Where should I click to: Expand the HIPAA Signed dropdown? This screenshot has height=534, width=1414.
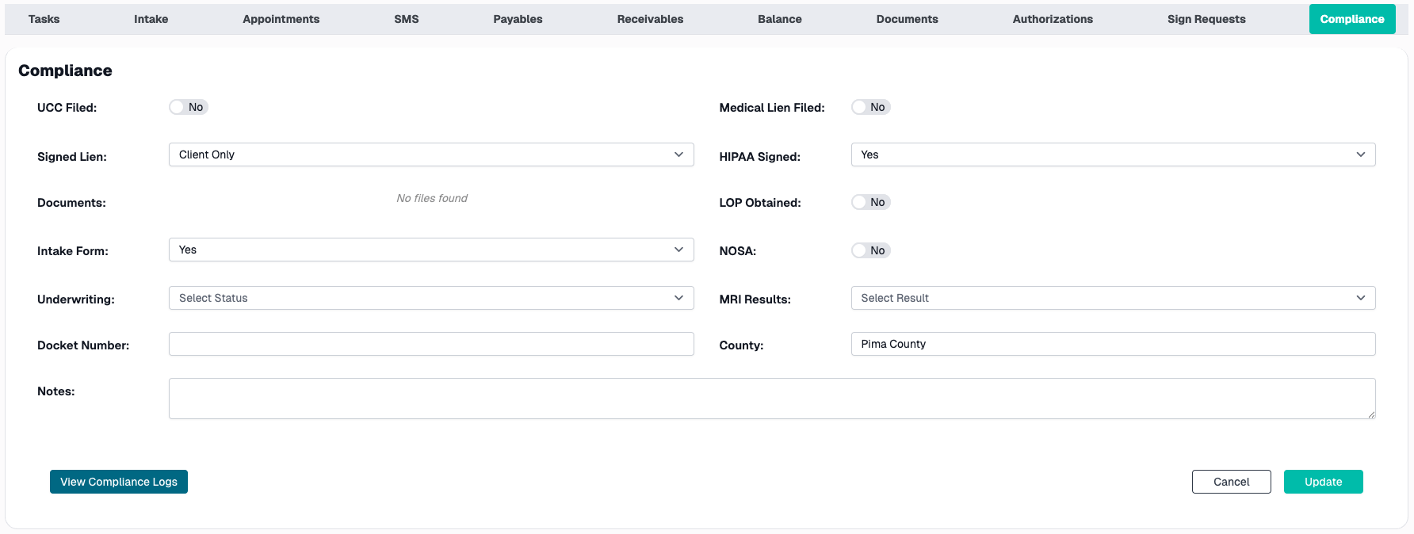[1113, 154]
